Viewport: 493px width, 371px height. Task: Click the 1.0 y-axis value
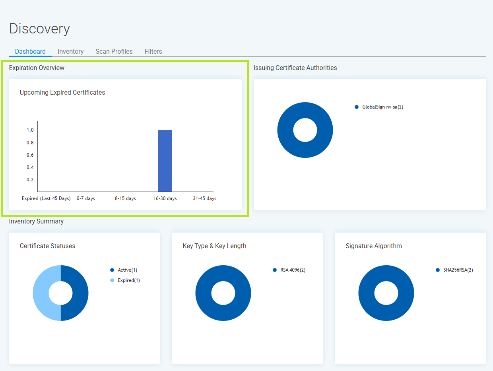30,130
